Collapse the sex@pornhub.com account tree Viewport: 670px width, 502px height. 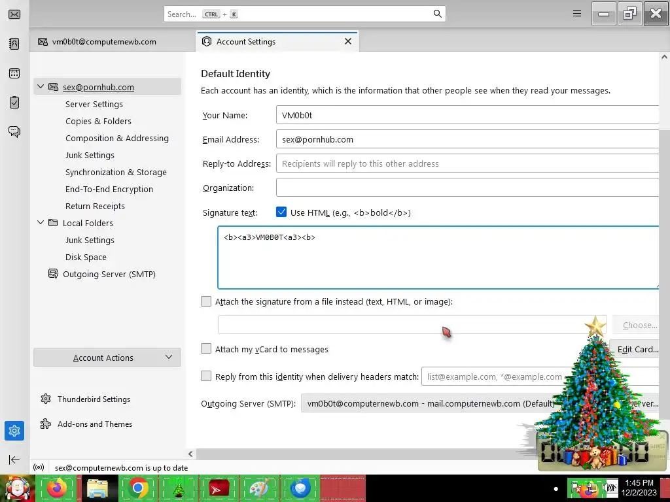click(41, 87)
